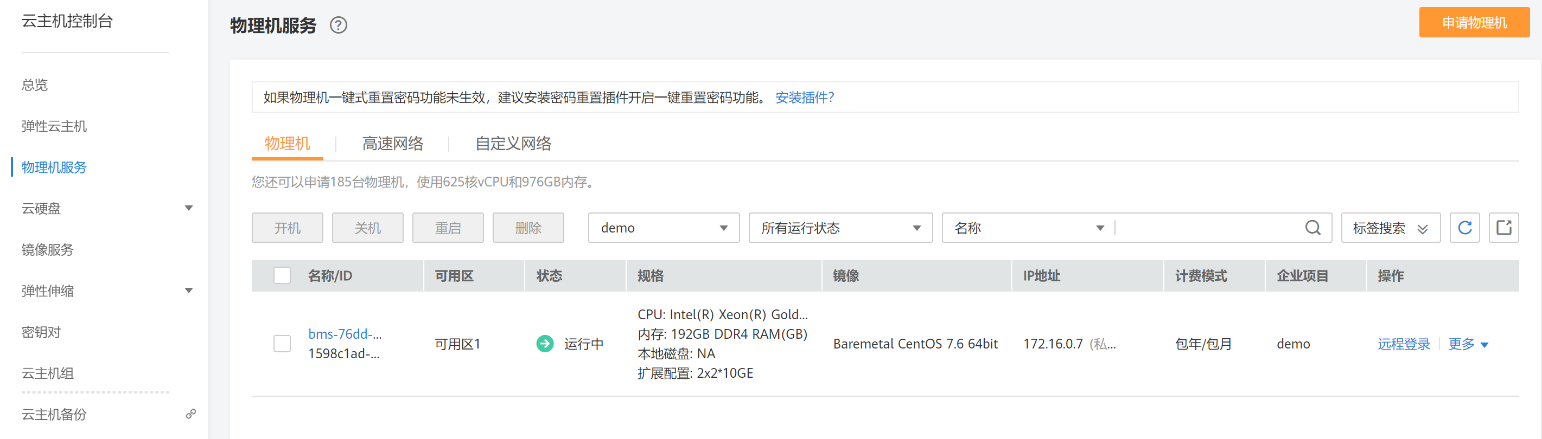Click 1598c1ad server ID text
This screenshot has height=439, width=1542.
[343, 353]
